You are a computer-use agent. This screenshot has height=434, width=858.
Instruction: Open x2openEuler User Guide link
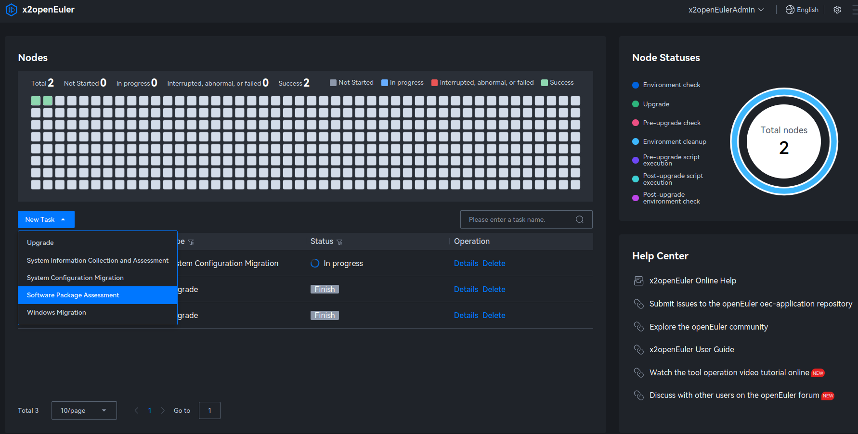point(691,350)
